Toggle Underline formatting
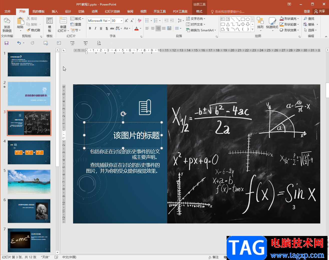Screen dimensions: 329x260 101,28
